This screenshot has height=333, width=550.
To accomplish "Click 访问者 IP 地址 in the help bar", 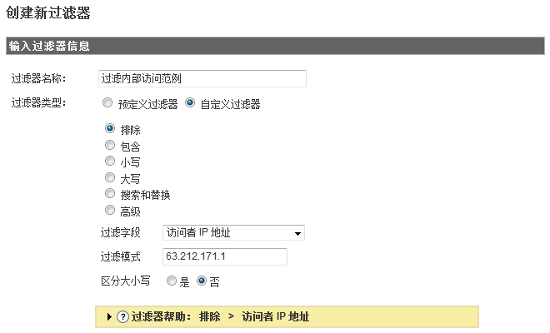I will point(275,317).
